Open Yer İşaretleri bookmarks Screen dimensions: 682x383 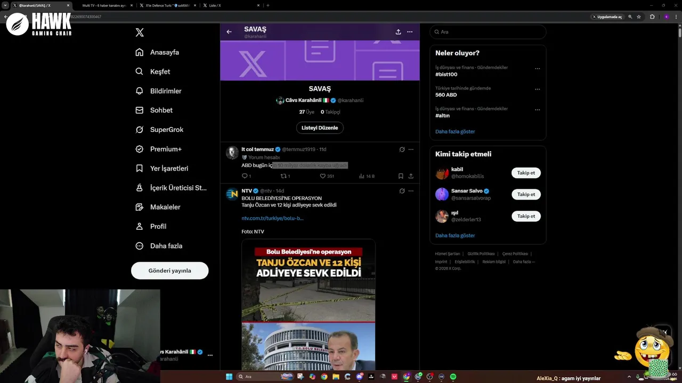[x=162, y=168]
